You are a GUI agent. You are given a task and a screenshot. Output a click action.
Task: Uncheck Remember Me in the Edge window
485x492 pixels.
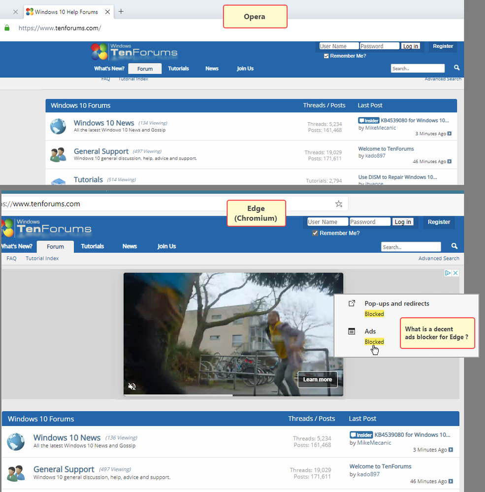click(315, 233)
